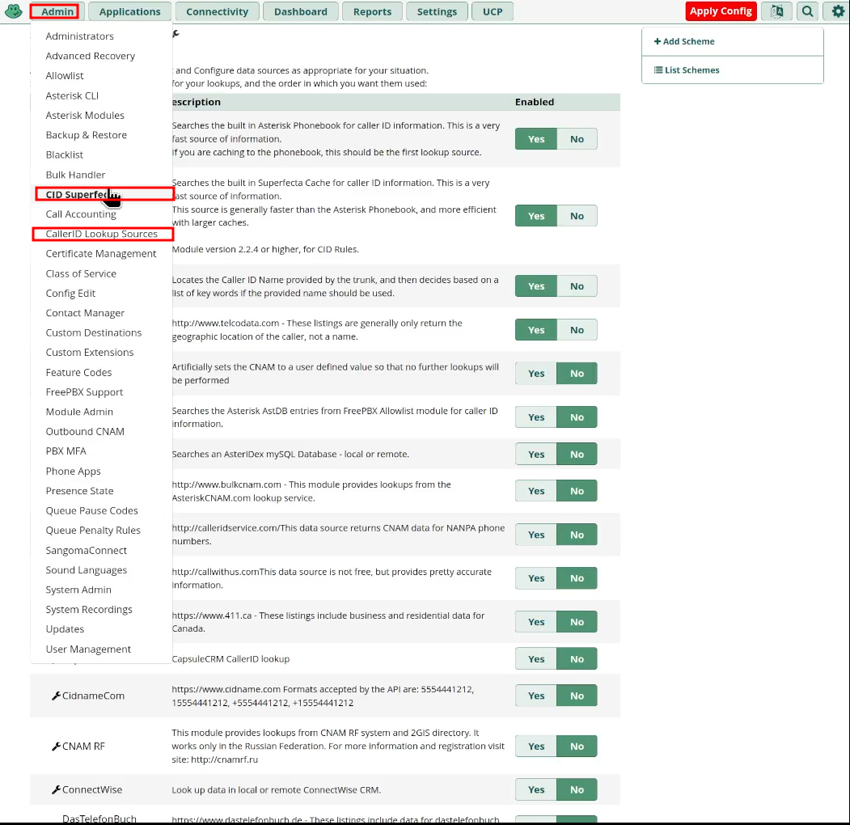Screen dimensions: 850x825
Task: Open the List Schemes button
Action: pyautogui.click(x=733, y=70)
